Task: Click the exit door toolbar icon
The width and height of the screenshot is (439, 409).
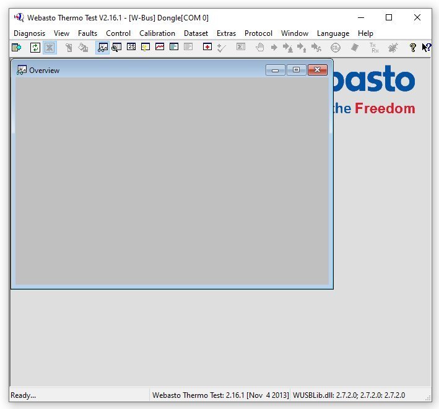Action: click(x=16, y=47)
